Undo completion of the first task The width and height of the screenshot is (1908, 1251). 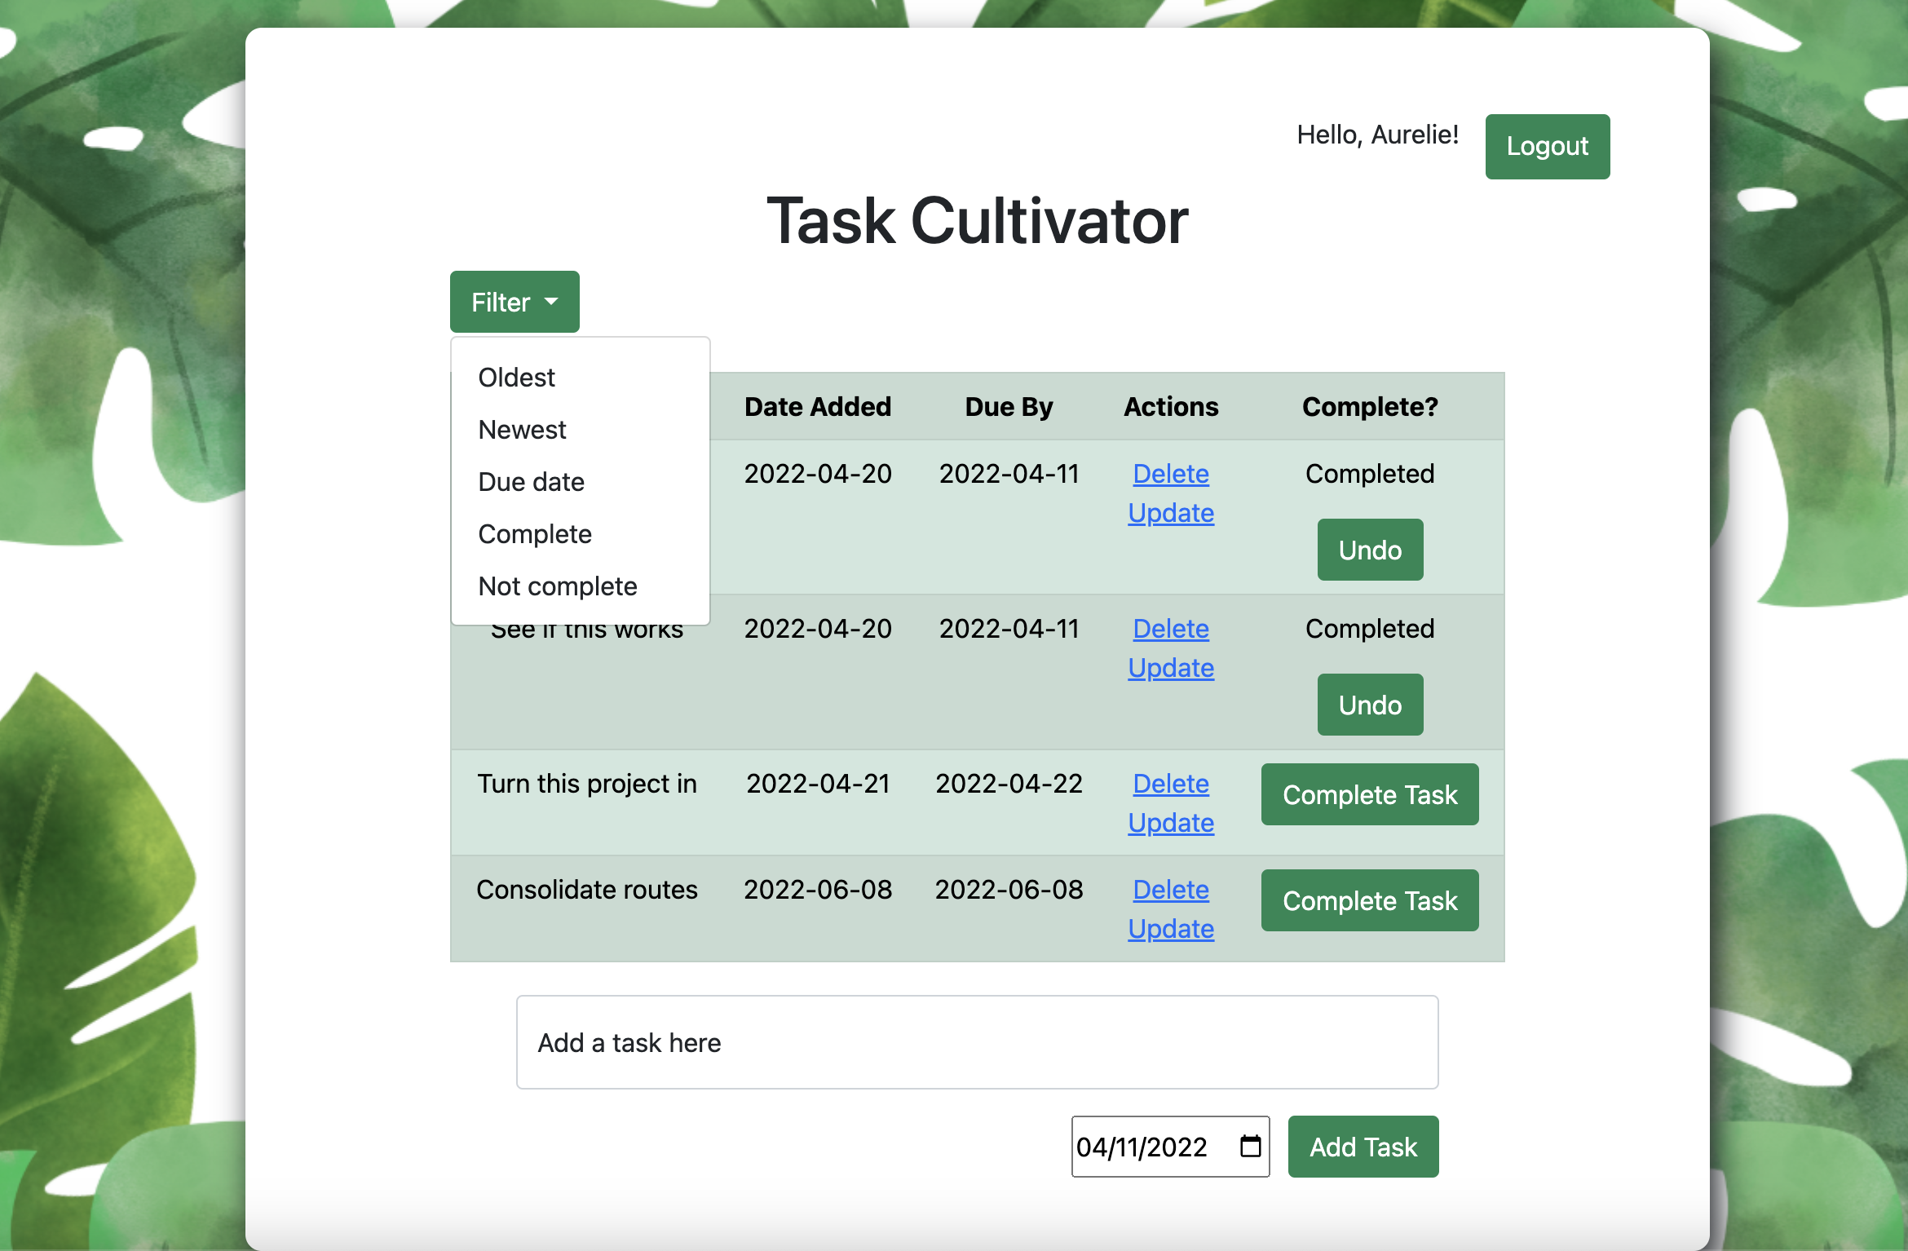tap(1370, 550)
